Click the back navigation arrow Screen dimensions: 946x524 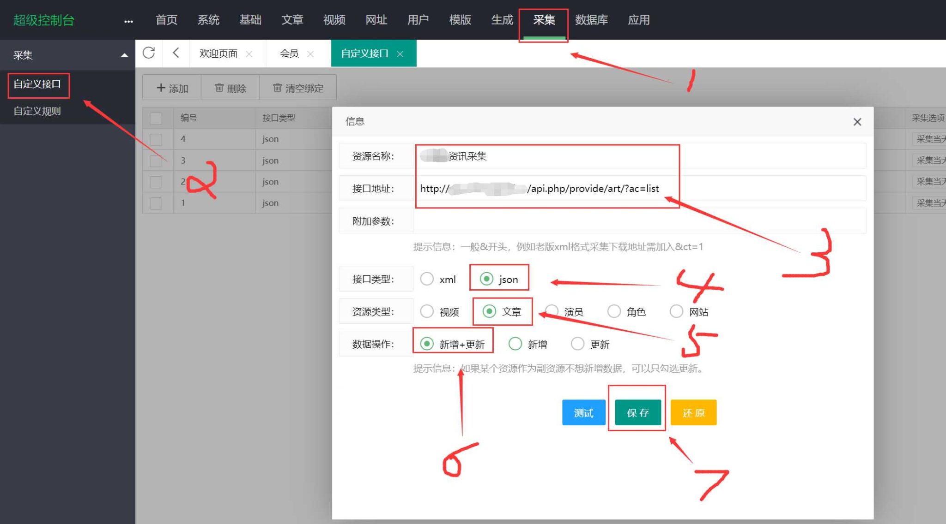[176, 53]
